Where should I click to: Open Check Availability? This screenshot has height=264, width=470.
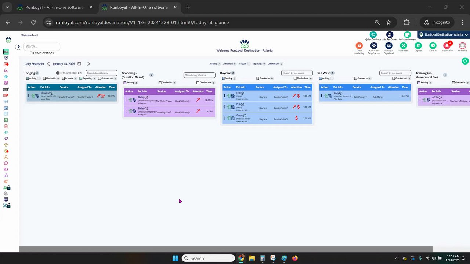(359, 45)
